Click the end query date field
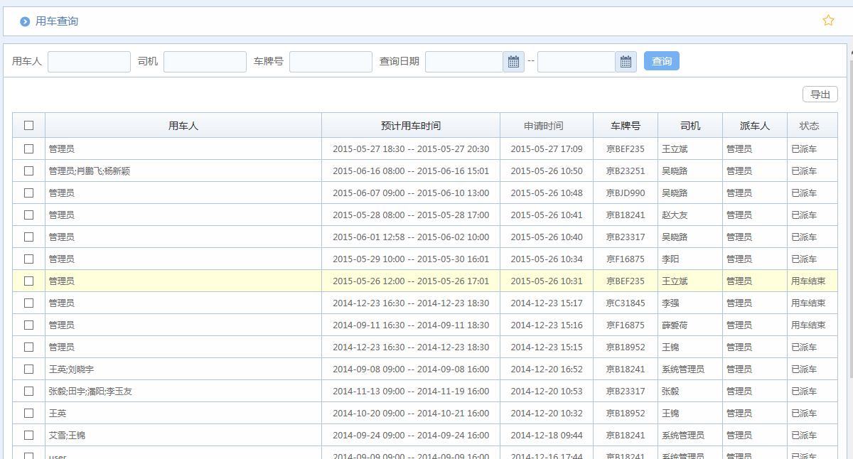 (576, 62)
